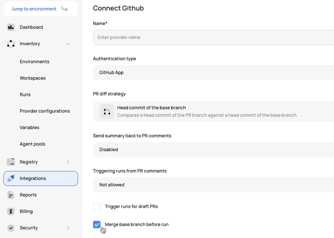The image size is (334, 238).
Task: Click the Registry folder icon
Action: [11, 162]
